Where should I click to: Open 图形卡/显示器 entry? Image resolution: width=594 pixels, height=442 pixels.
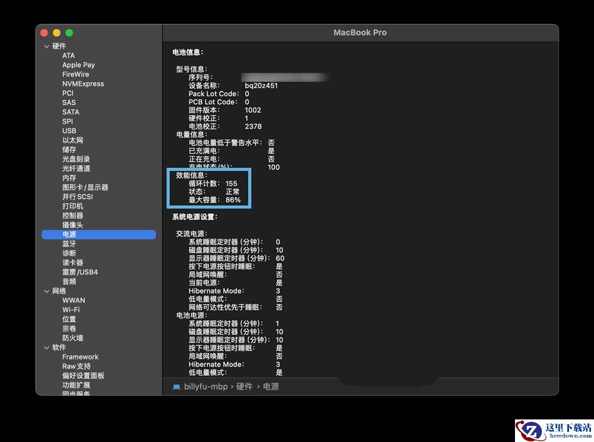[x=85, y=188]
